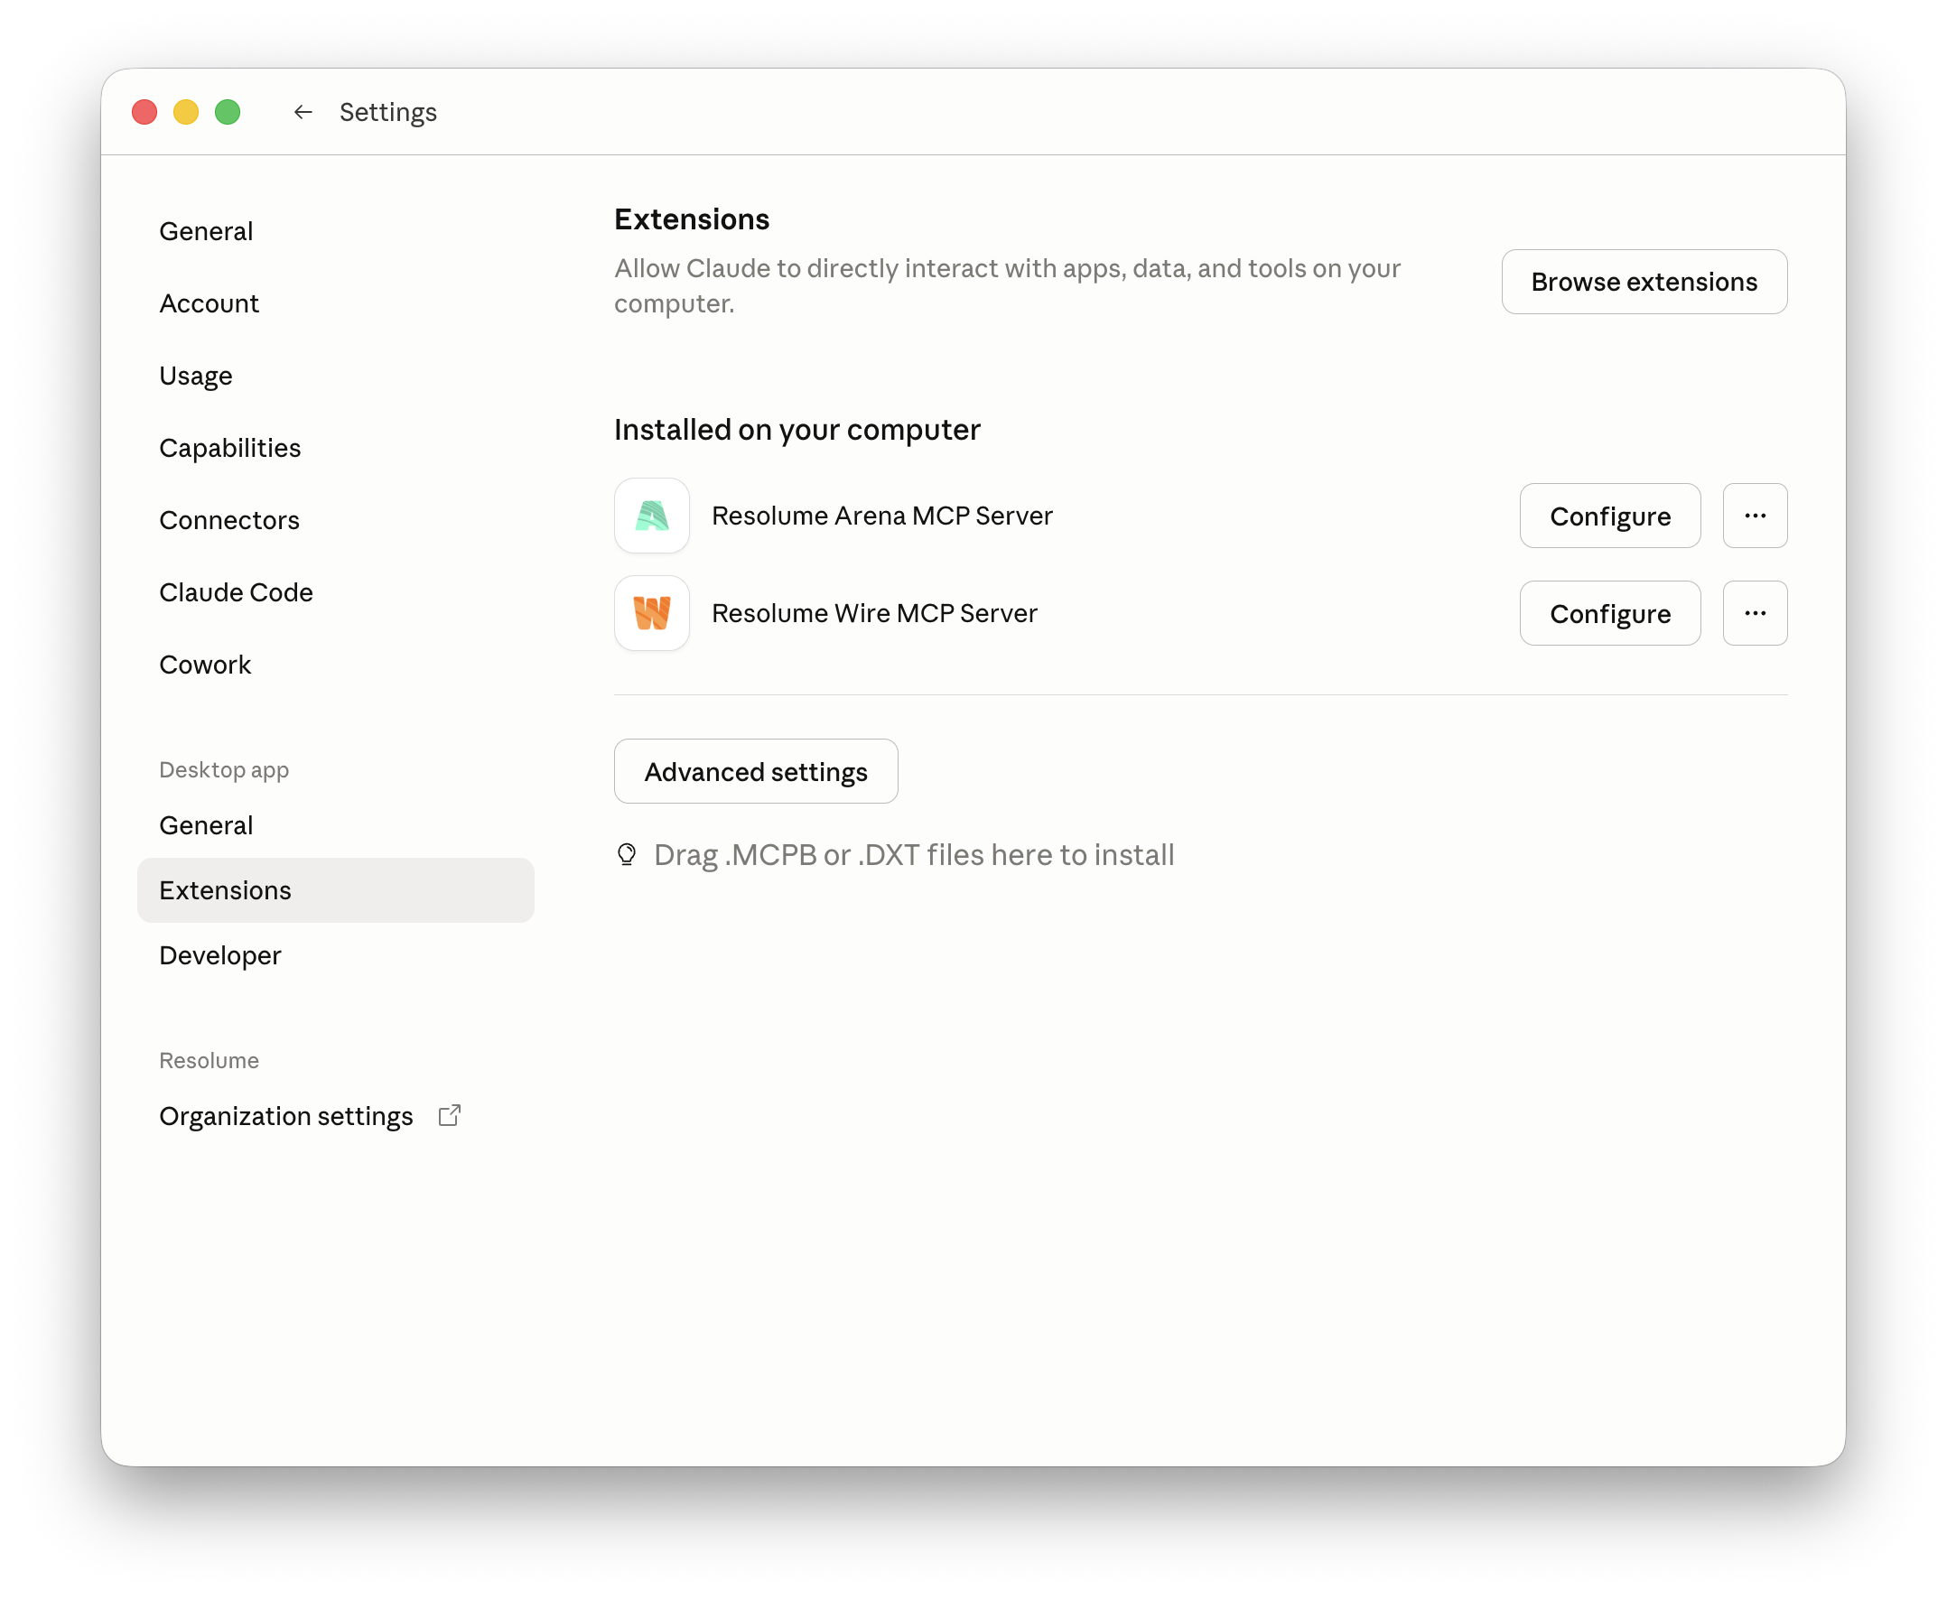Configure the Resolume Arena MCP Server

click(x=1608, y=516)
